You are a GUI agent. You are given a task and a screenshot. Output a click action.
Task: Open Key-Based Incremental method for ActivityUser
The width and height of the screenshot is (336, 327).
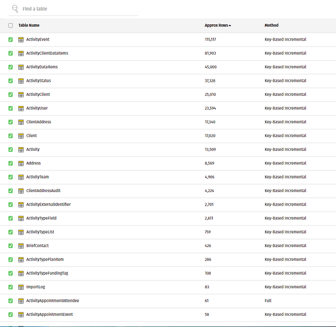285,108
